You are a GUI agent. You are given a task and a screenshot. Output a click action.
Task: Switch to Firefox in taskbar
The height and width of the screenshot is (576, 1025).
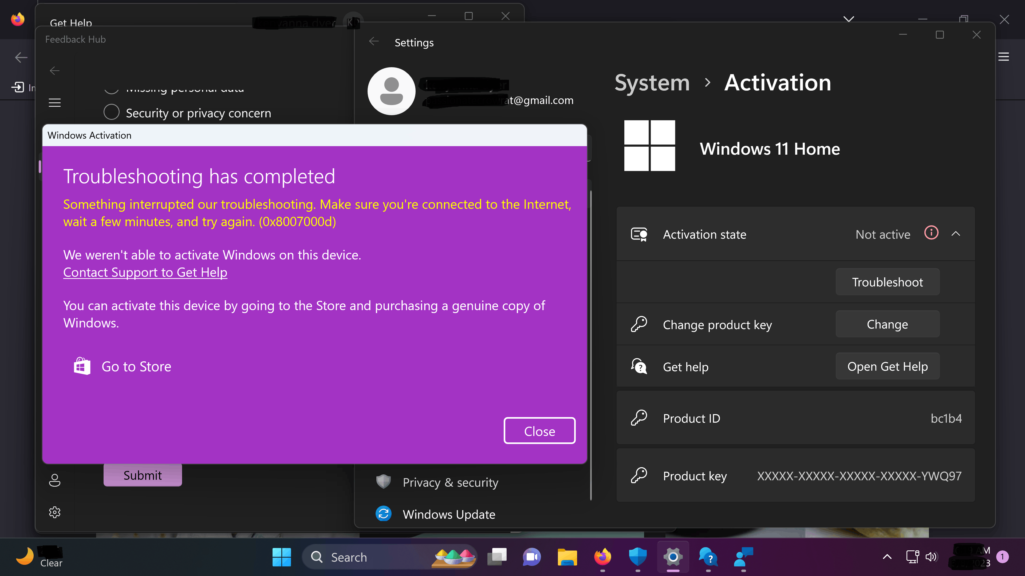(603, 557)
